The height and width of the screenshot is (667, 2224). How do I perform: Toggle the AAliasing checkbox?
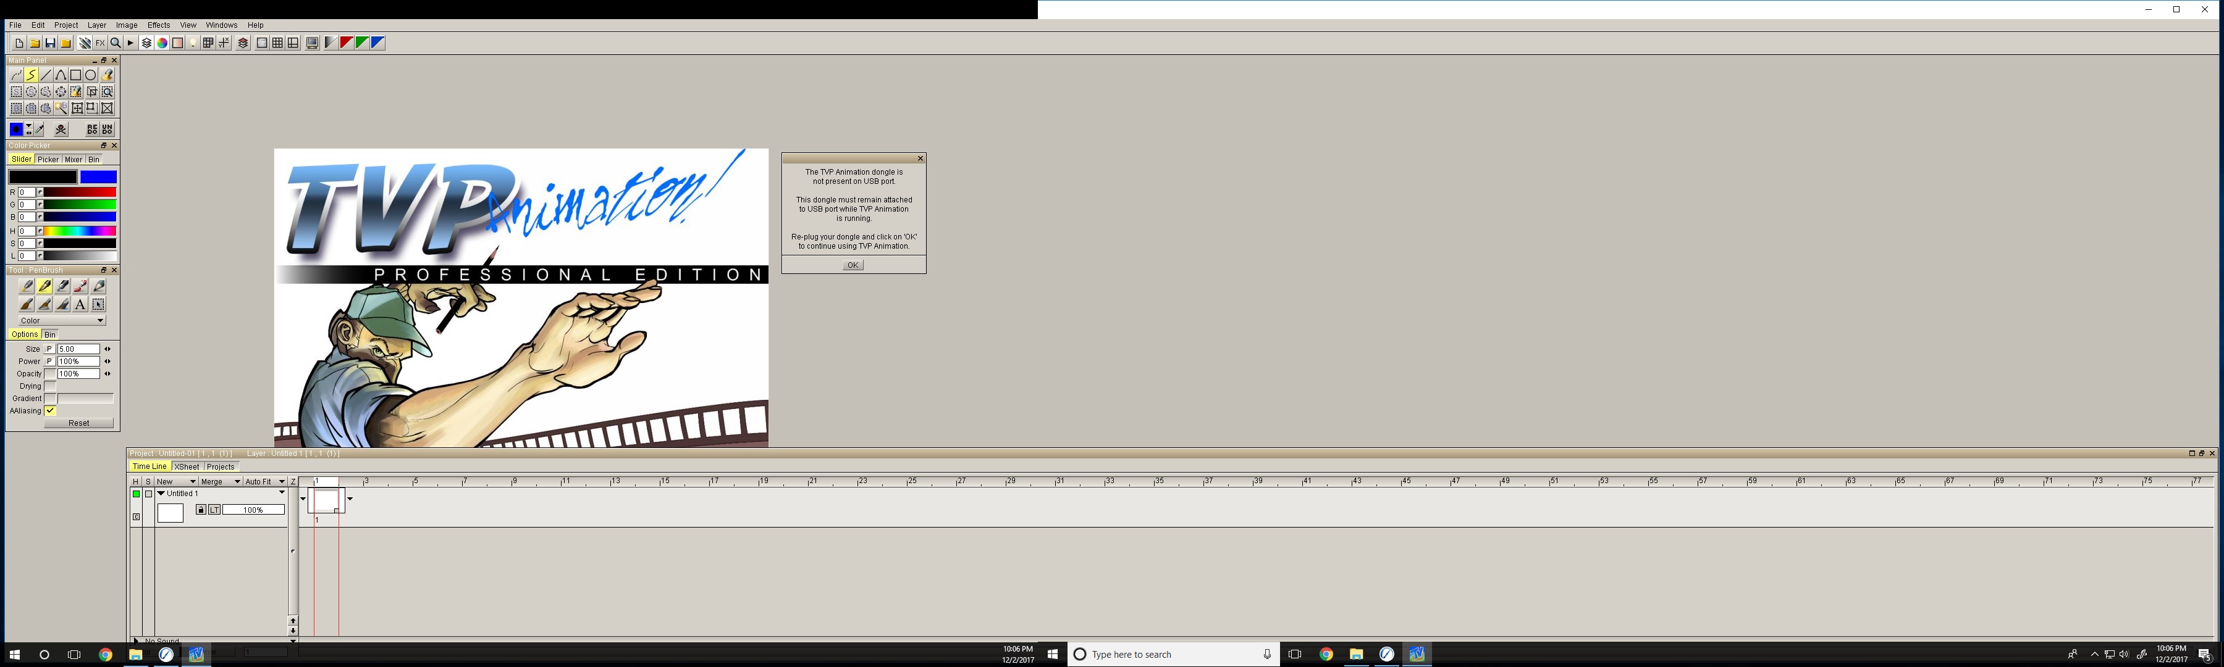pos(50,411)
